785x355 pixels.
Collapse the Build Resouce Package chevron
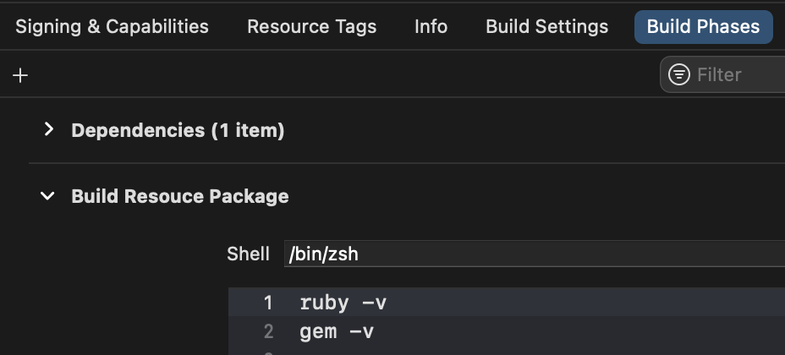tap(47, 196)
